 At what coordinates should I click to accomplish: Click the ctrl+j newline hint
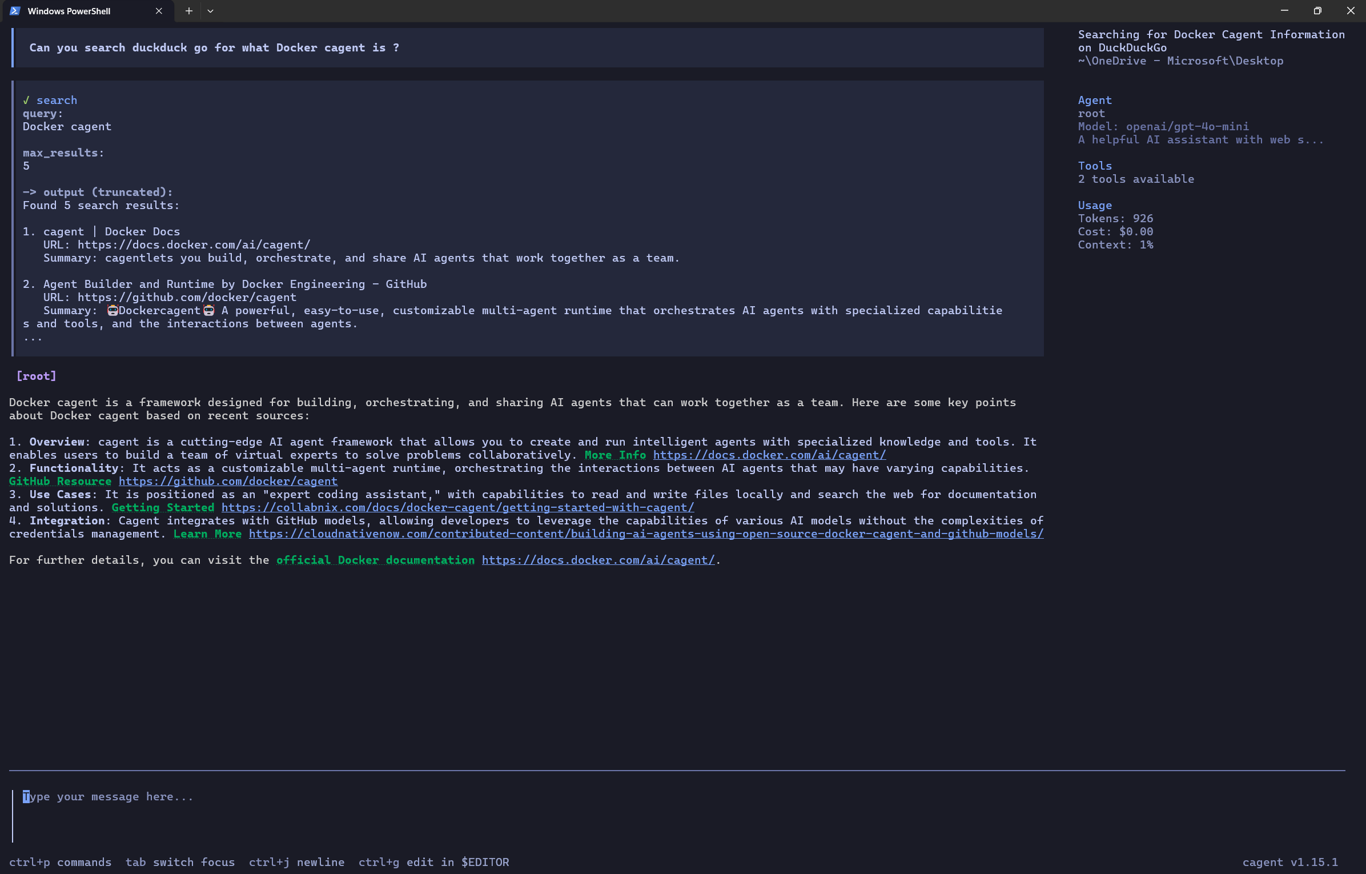[296, 863]
